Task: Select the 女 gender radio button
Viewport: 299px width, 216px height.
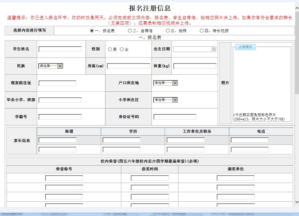Action: (122, 50)
